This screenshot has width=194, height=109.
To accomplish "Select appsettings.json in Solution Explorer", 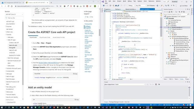I will coord(175,58).
